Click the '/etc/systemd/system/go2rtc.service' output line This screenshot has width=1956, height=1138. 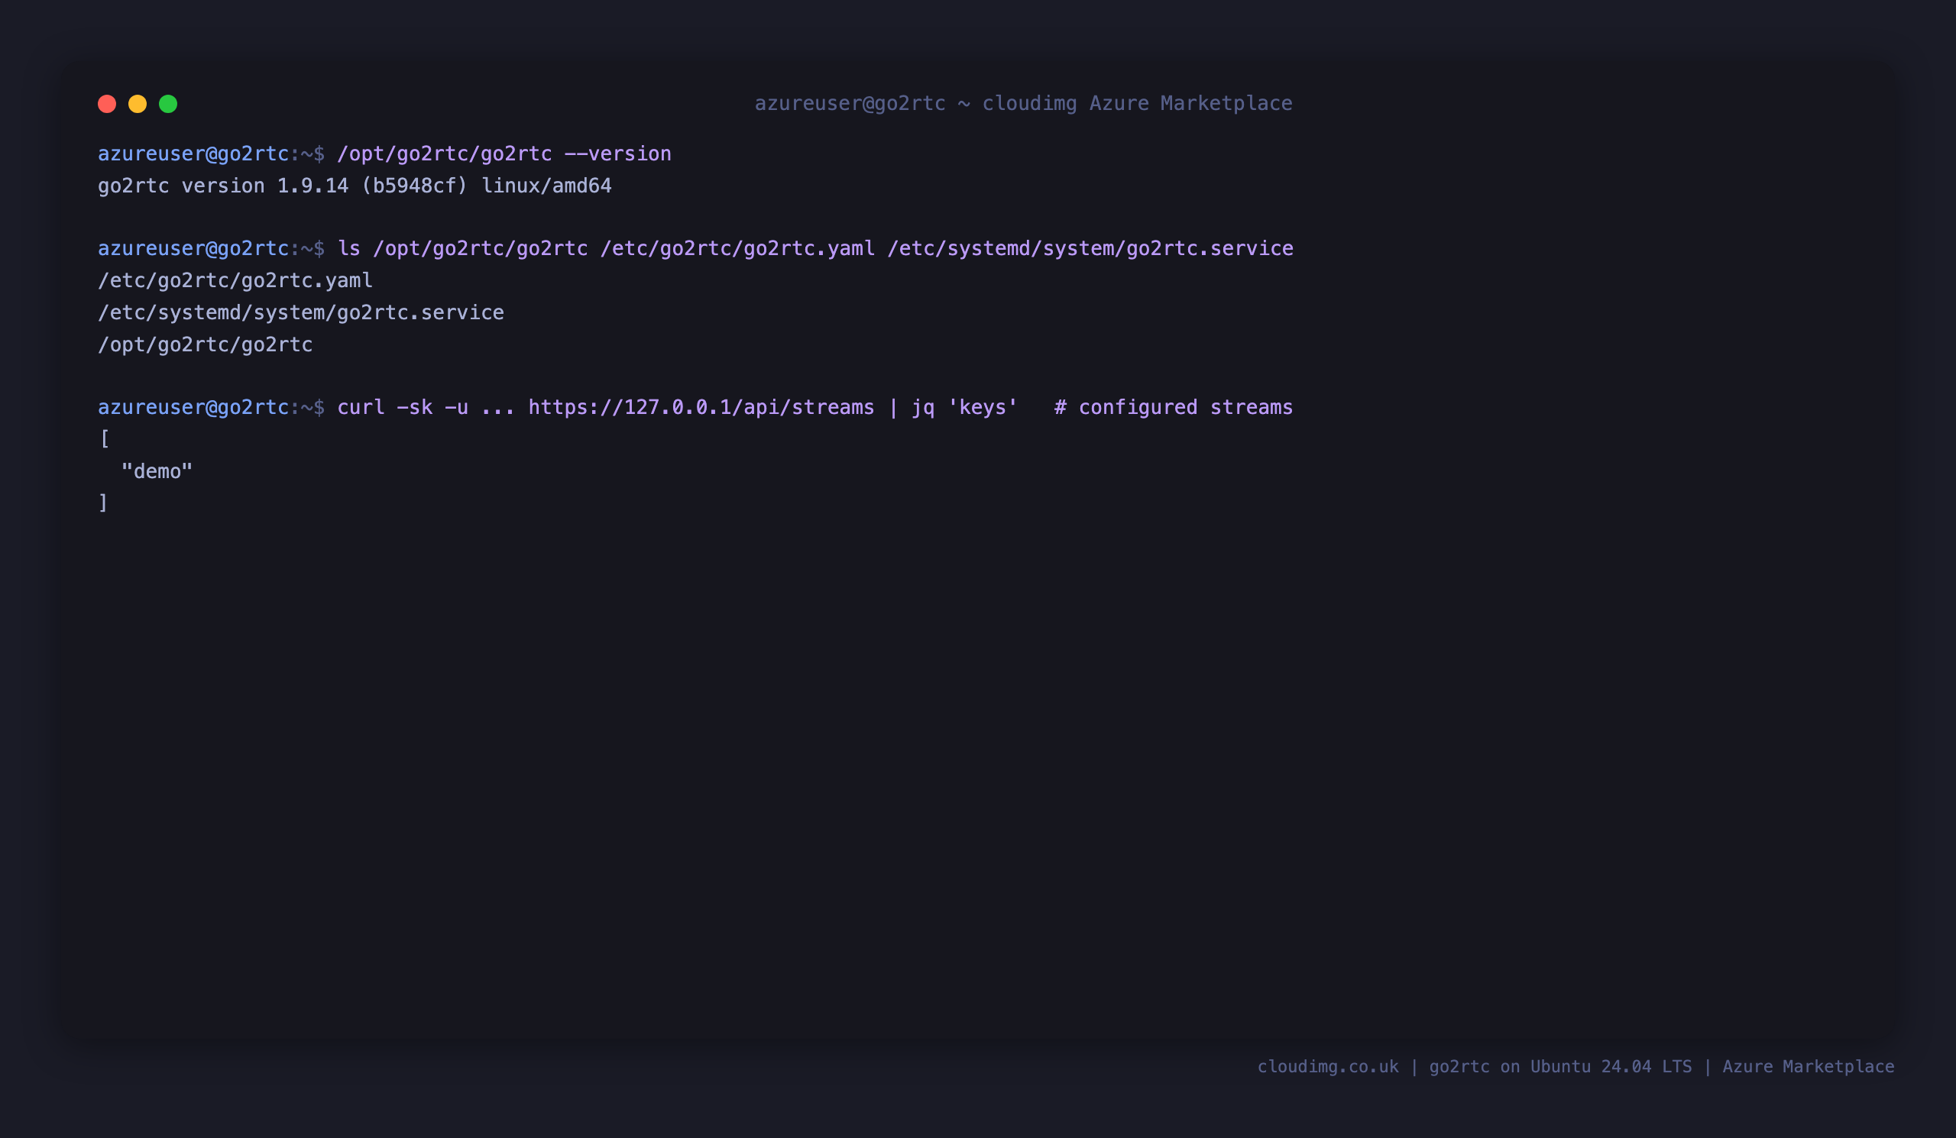click(x=301, y=312)
